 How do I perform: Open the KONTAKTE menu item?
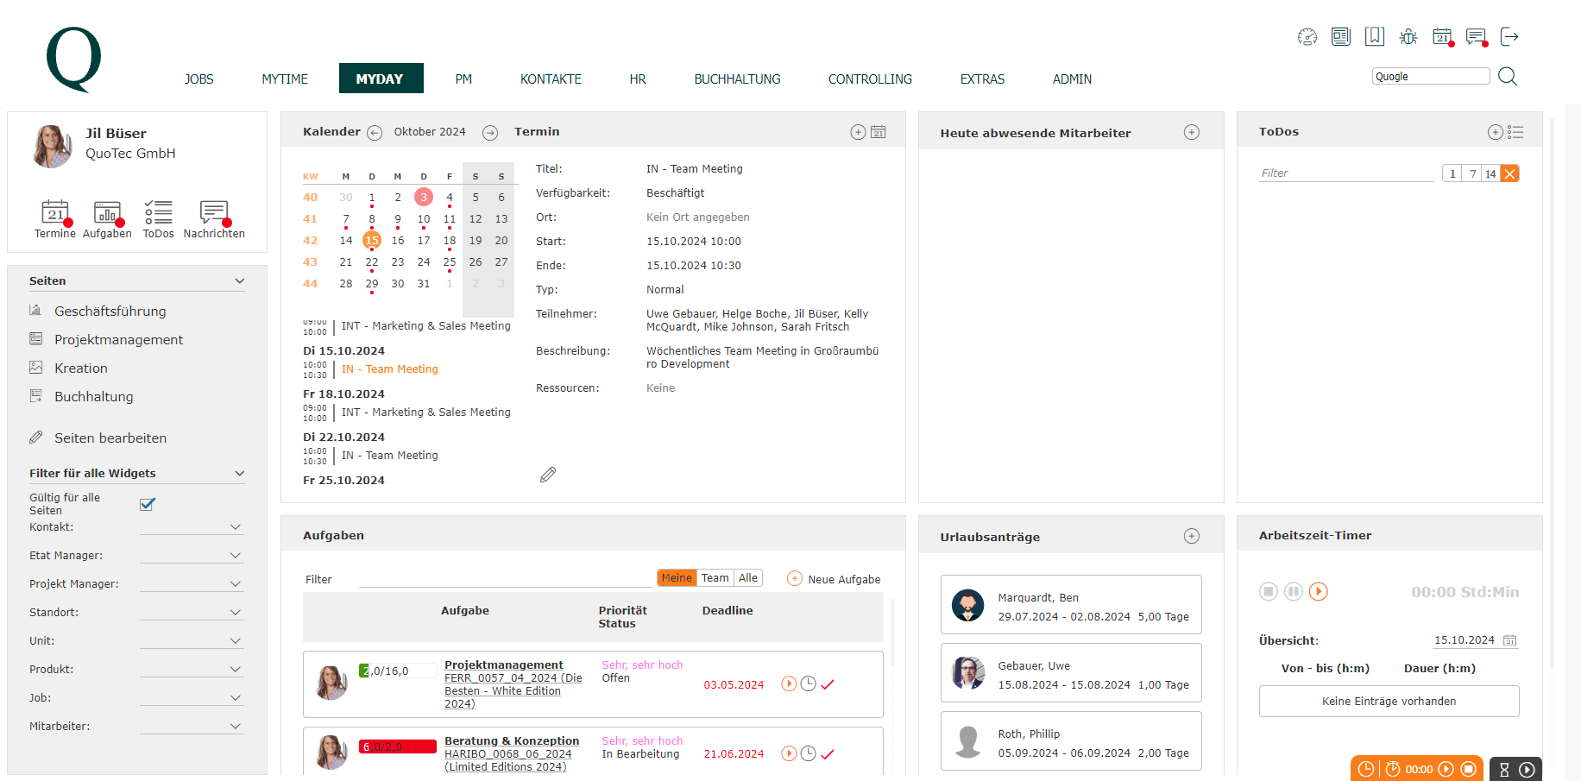click(550, 79)
